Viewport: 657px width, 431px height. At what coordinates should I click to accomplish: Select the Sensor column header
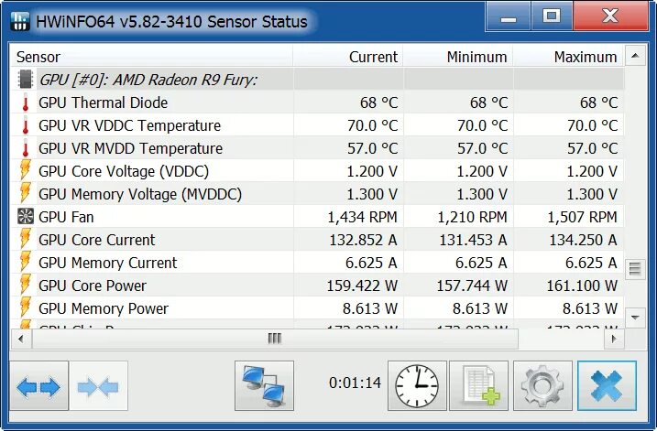point(151,57)
